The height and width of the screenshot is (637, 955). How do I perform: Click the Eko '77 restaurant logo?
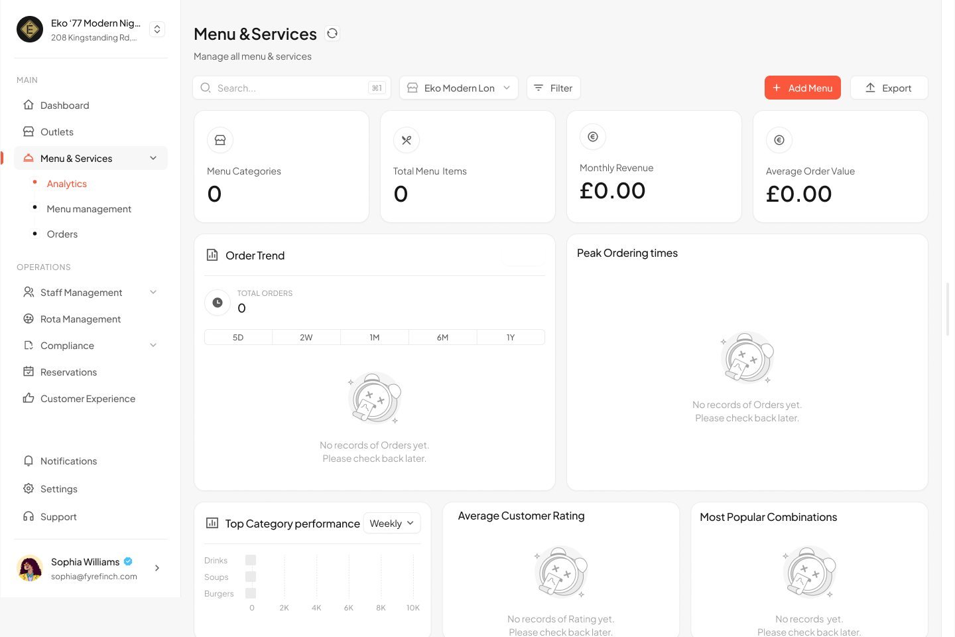(30, 29)
